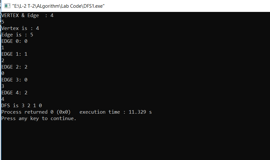Screen dimensions: 270x160
Task: Click the 'DFS is 3 2 1 0' result line
Action: 22,106
